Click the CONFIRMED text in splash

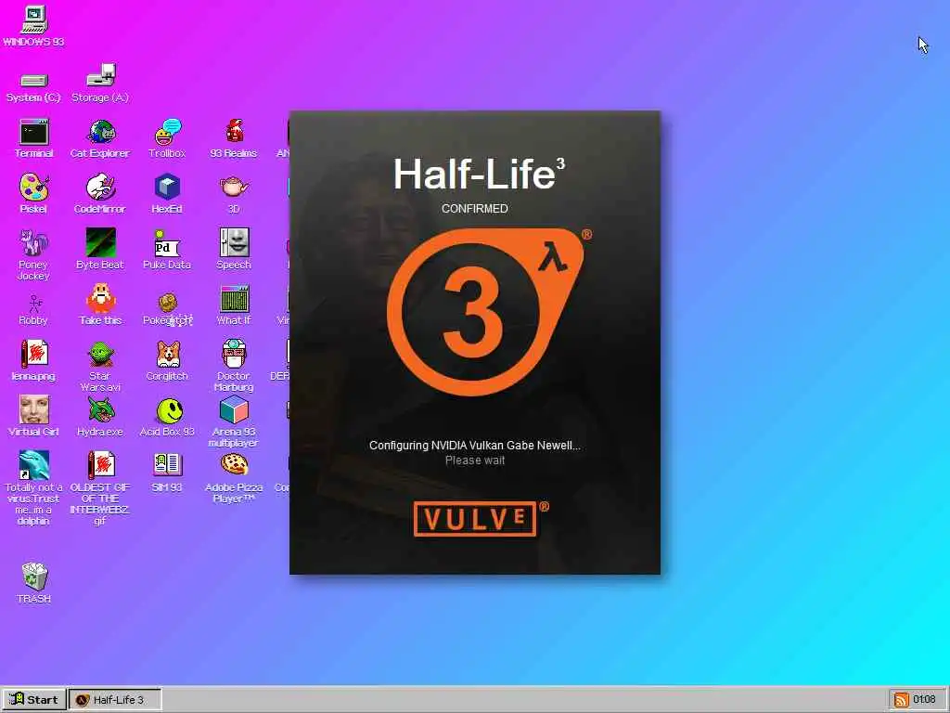474,209
